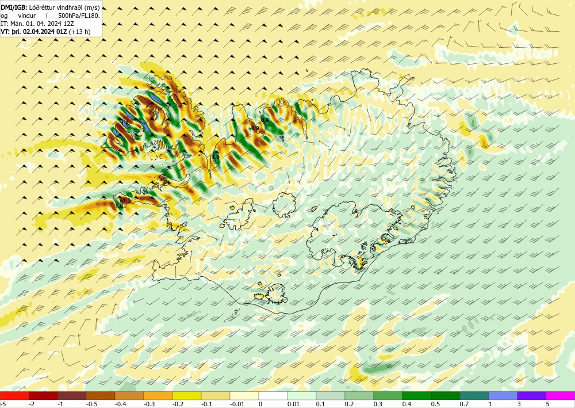The width and height of the screenshot is (575, 408).
Task: Click the tan-orange swatch between -0.4 and -0.3
Action: pos(129,396)
